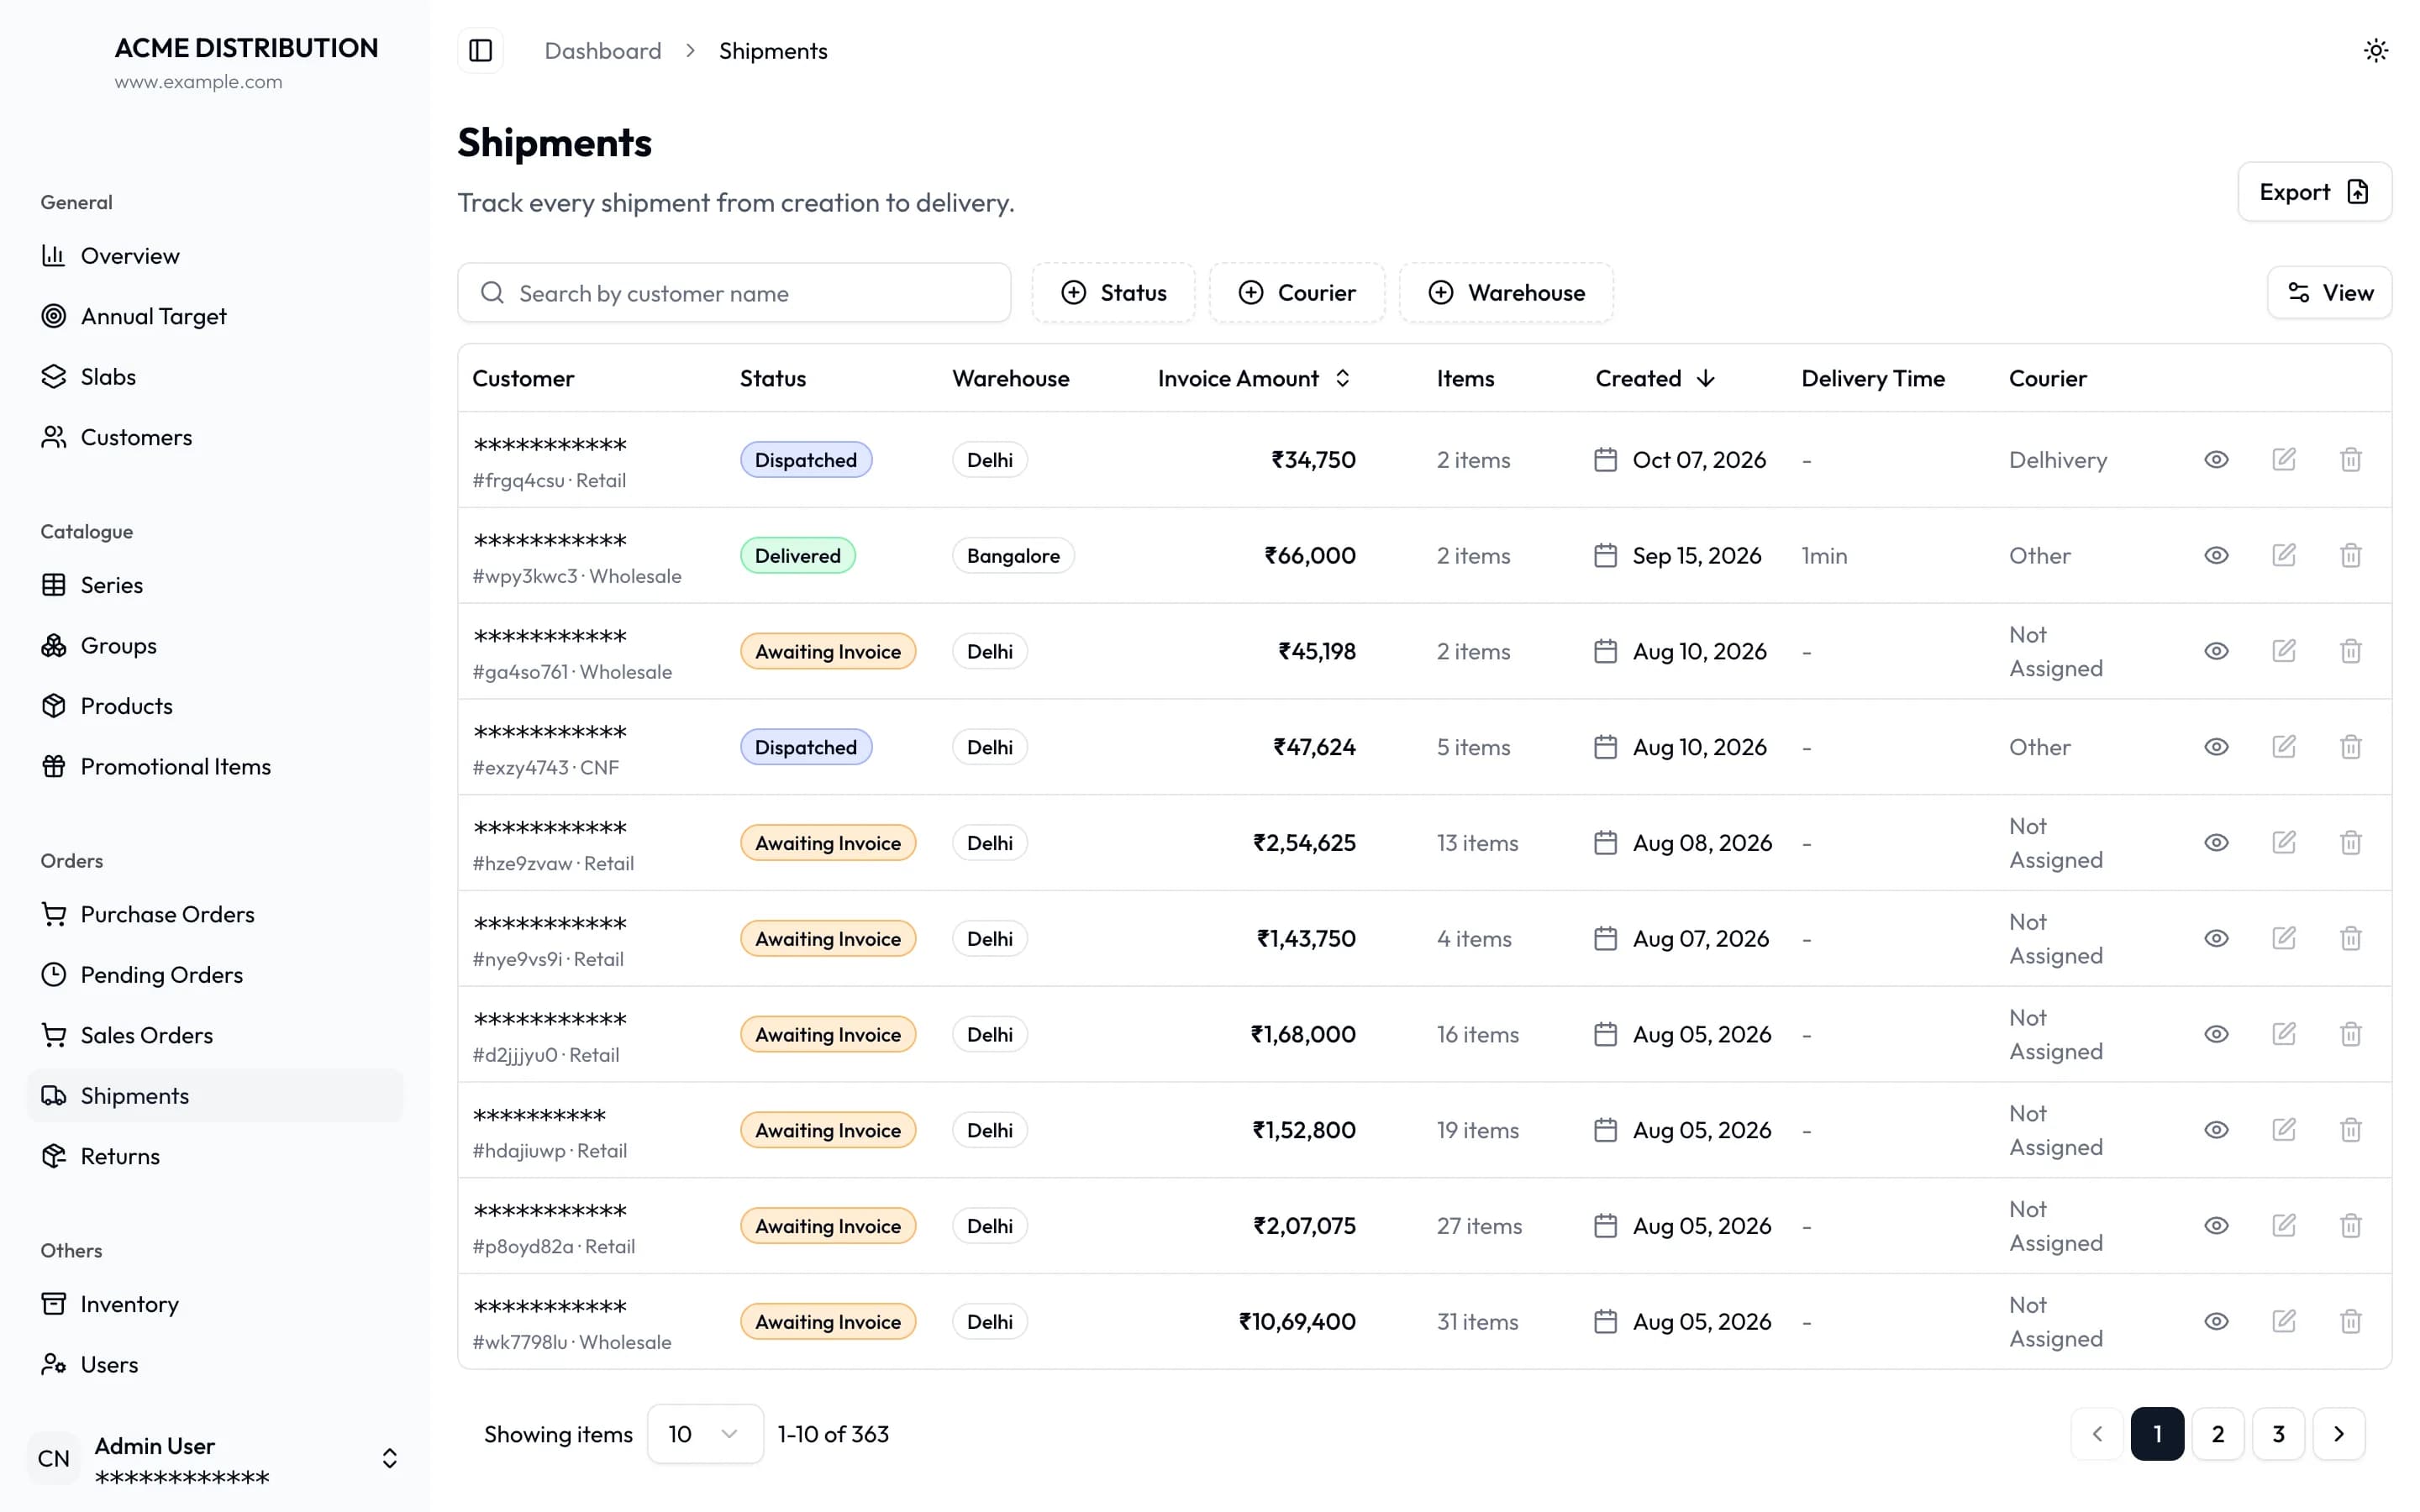Image resolution: width=2420 pixels, height=1512 pixels.
Task: Go to previous page arrow
Action: pyautogui.click(x=2097, y=1434)
